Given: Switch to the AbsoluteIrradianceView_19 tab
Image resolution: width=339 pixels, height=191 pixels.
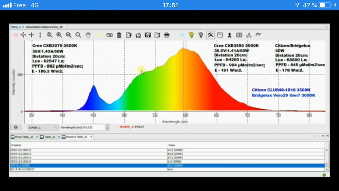Looking at the screenshot, I should click(x=44, y=27).
